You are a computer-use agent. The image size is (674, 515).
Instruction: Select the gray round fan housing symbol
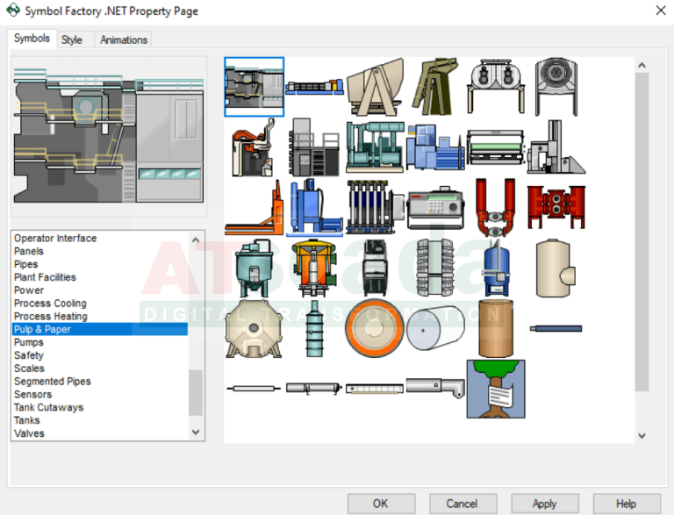click(556, 87)
